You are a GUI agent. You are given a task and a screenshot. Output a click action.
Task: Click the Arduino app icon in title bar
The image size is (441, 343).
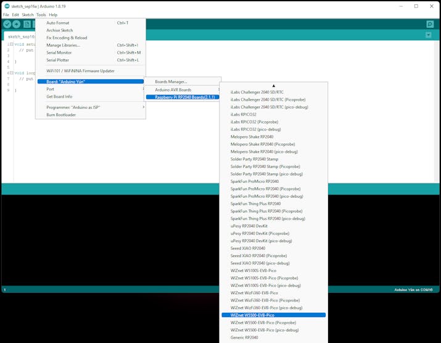[7, 6]
